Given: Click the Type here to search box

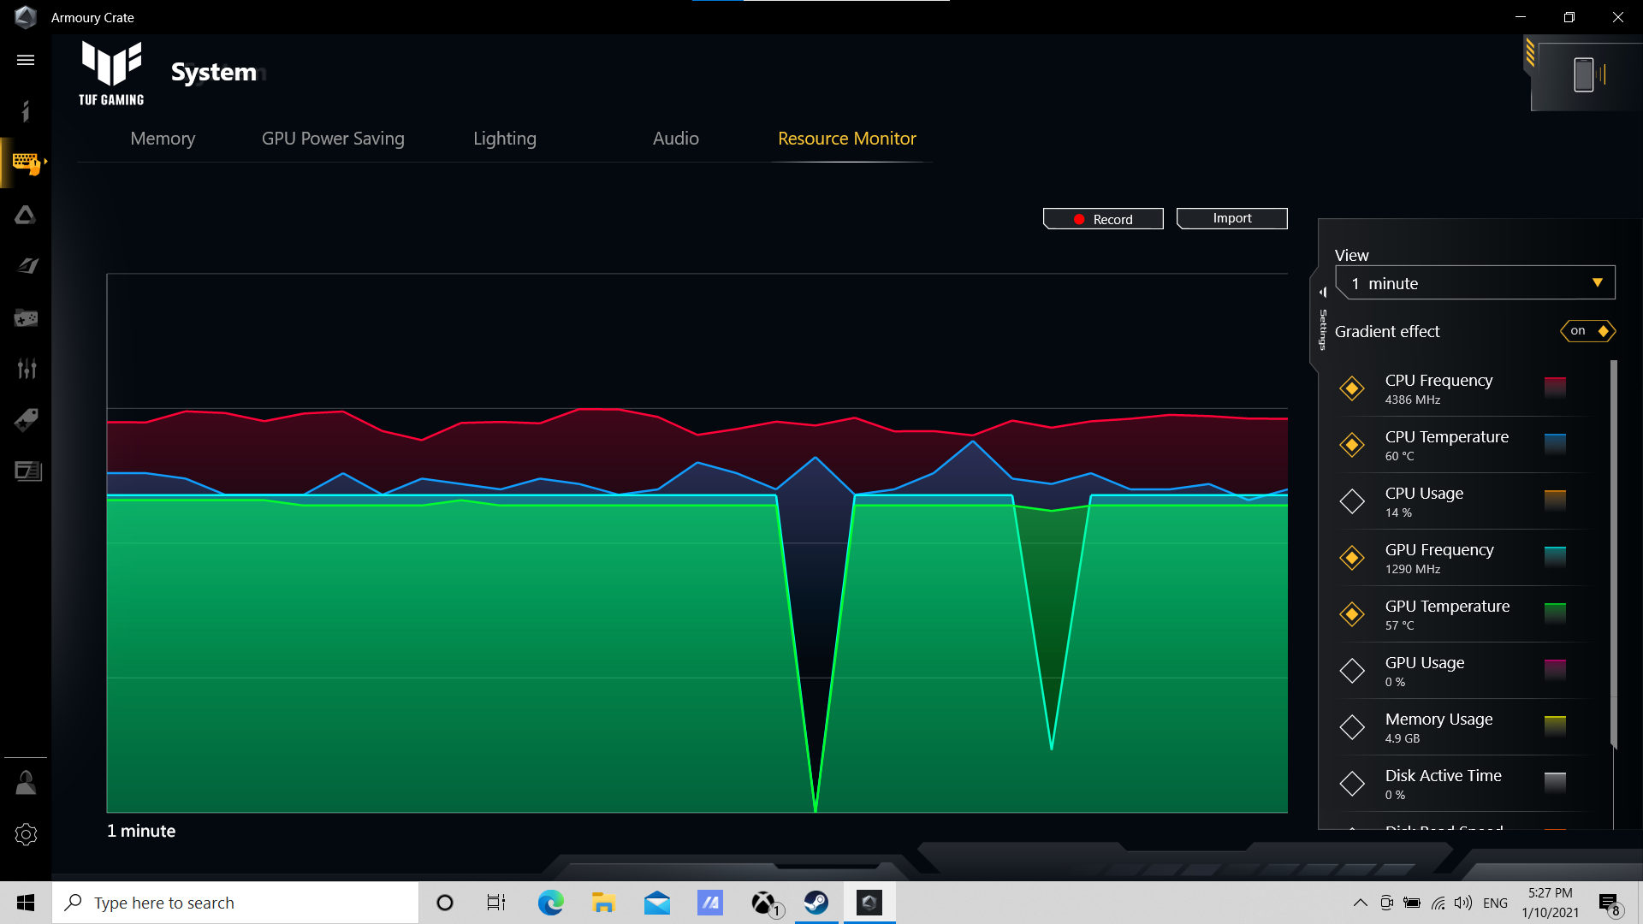Looking at the screenshot, I should pyautogui.click(x=235, y=903).
